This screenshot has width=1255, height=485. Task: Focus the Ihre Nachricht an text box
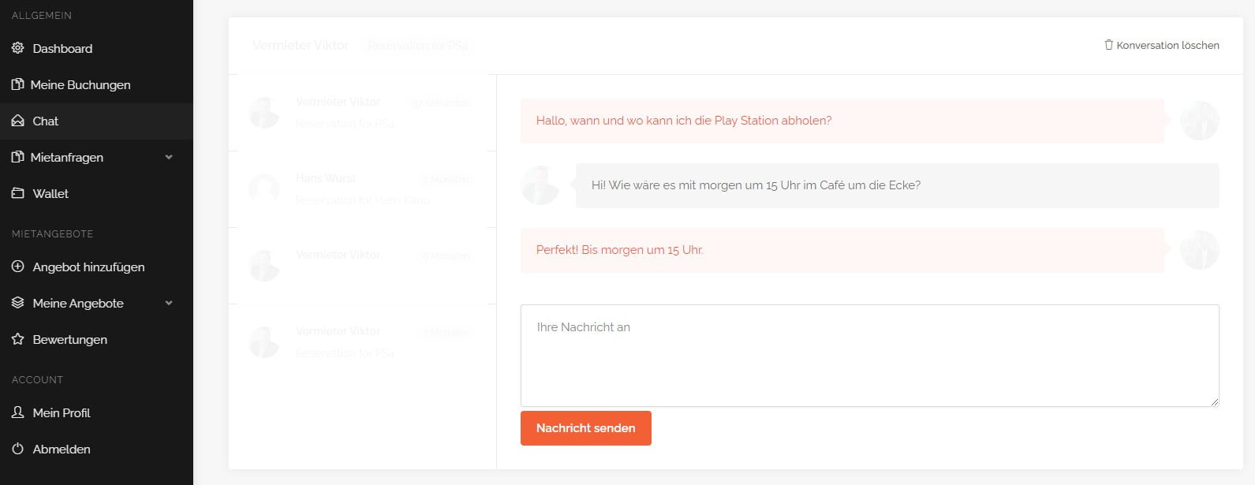pos(869,355)
